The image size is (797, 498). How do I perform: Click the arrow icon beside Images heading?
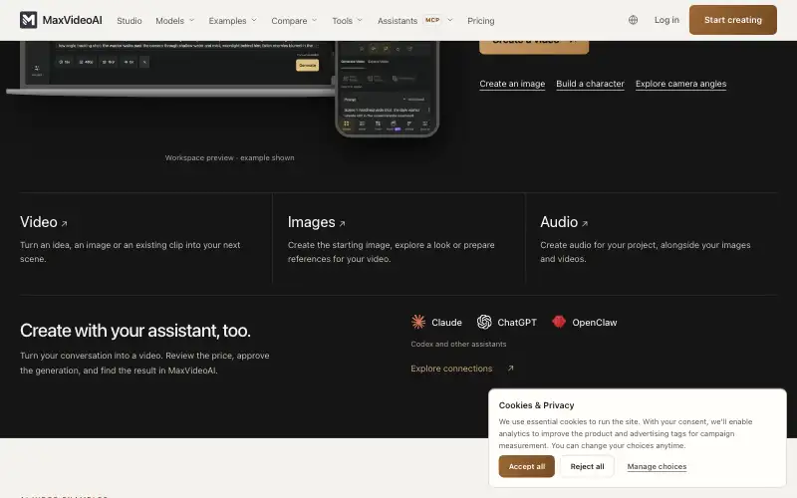[342, 223]
